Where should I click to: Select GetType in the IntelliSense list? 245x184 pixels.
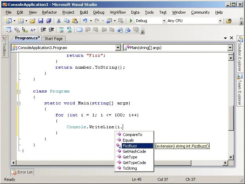134,157
